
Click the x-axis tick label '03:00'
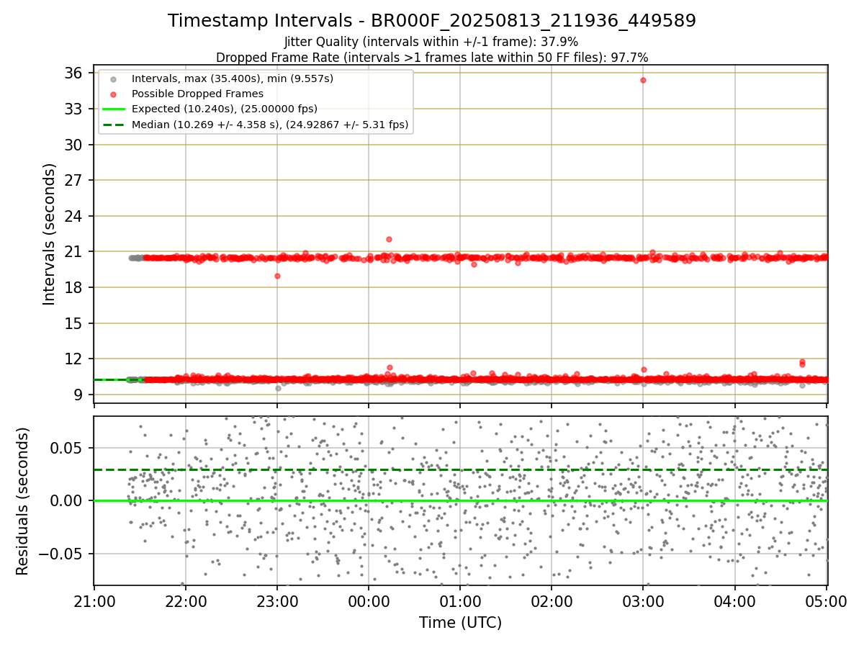tap(643, 603)
